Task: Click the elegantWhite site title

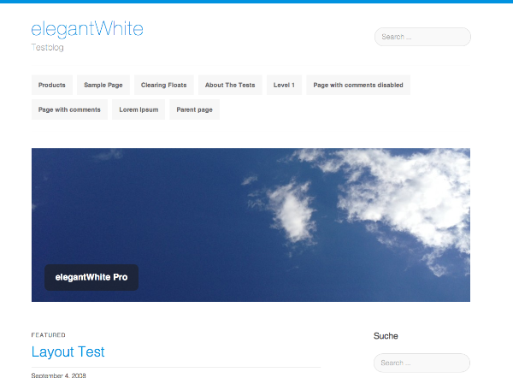Action: pos(87,29)
